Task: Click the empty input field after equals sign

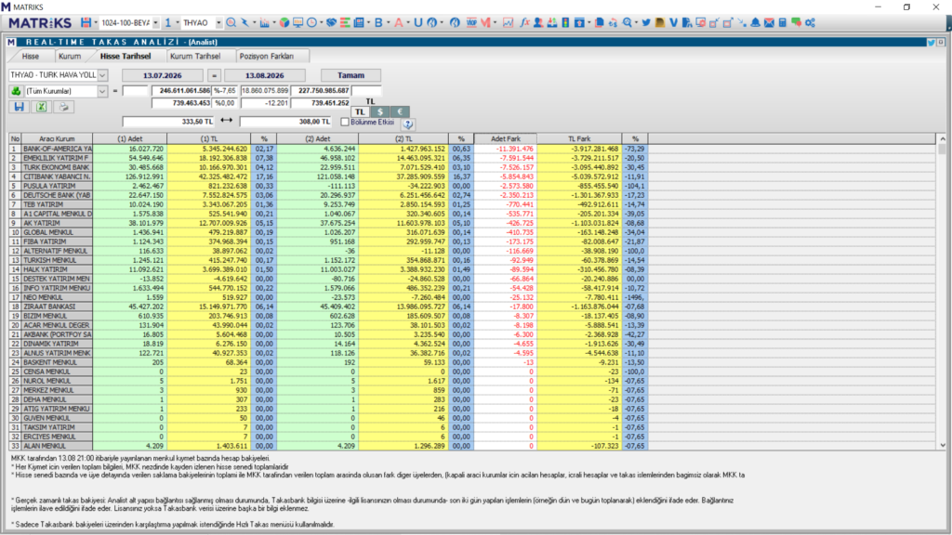Action: click(135, 91)
